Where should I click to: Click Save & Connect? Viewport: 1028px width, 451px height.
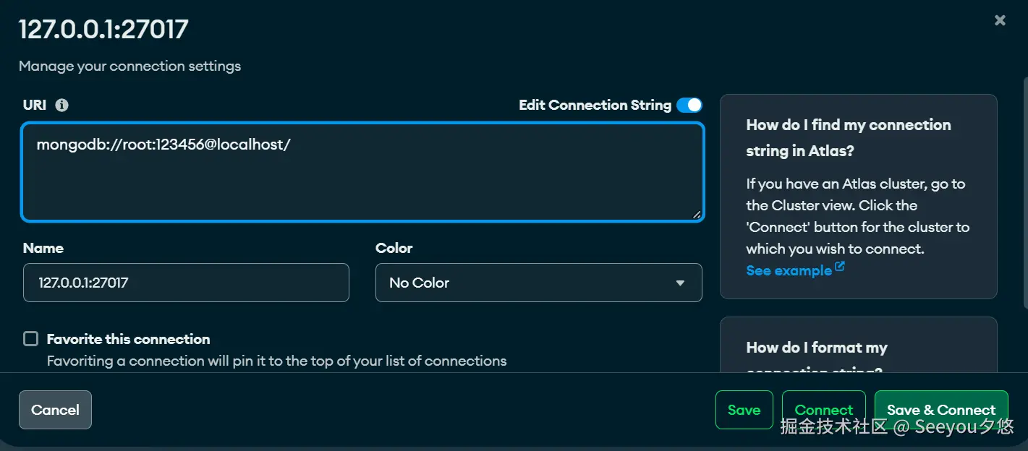(x=940, y=410)
